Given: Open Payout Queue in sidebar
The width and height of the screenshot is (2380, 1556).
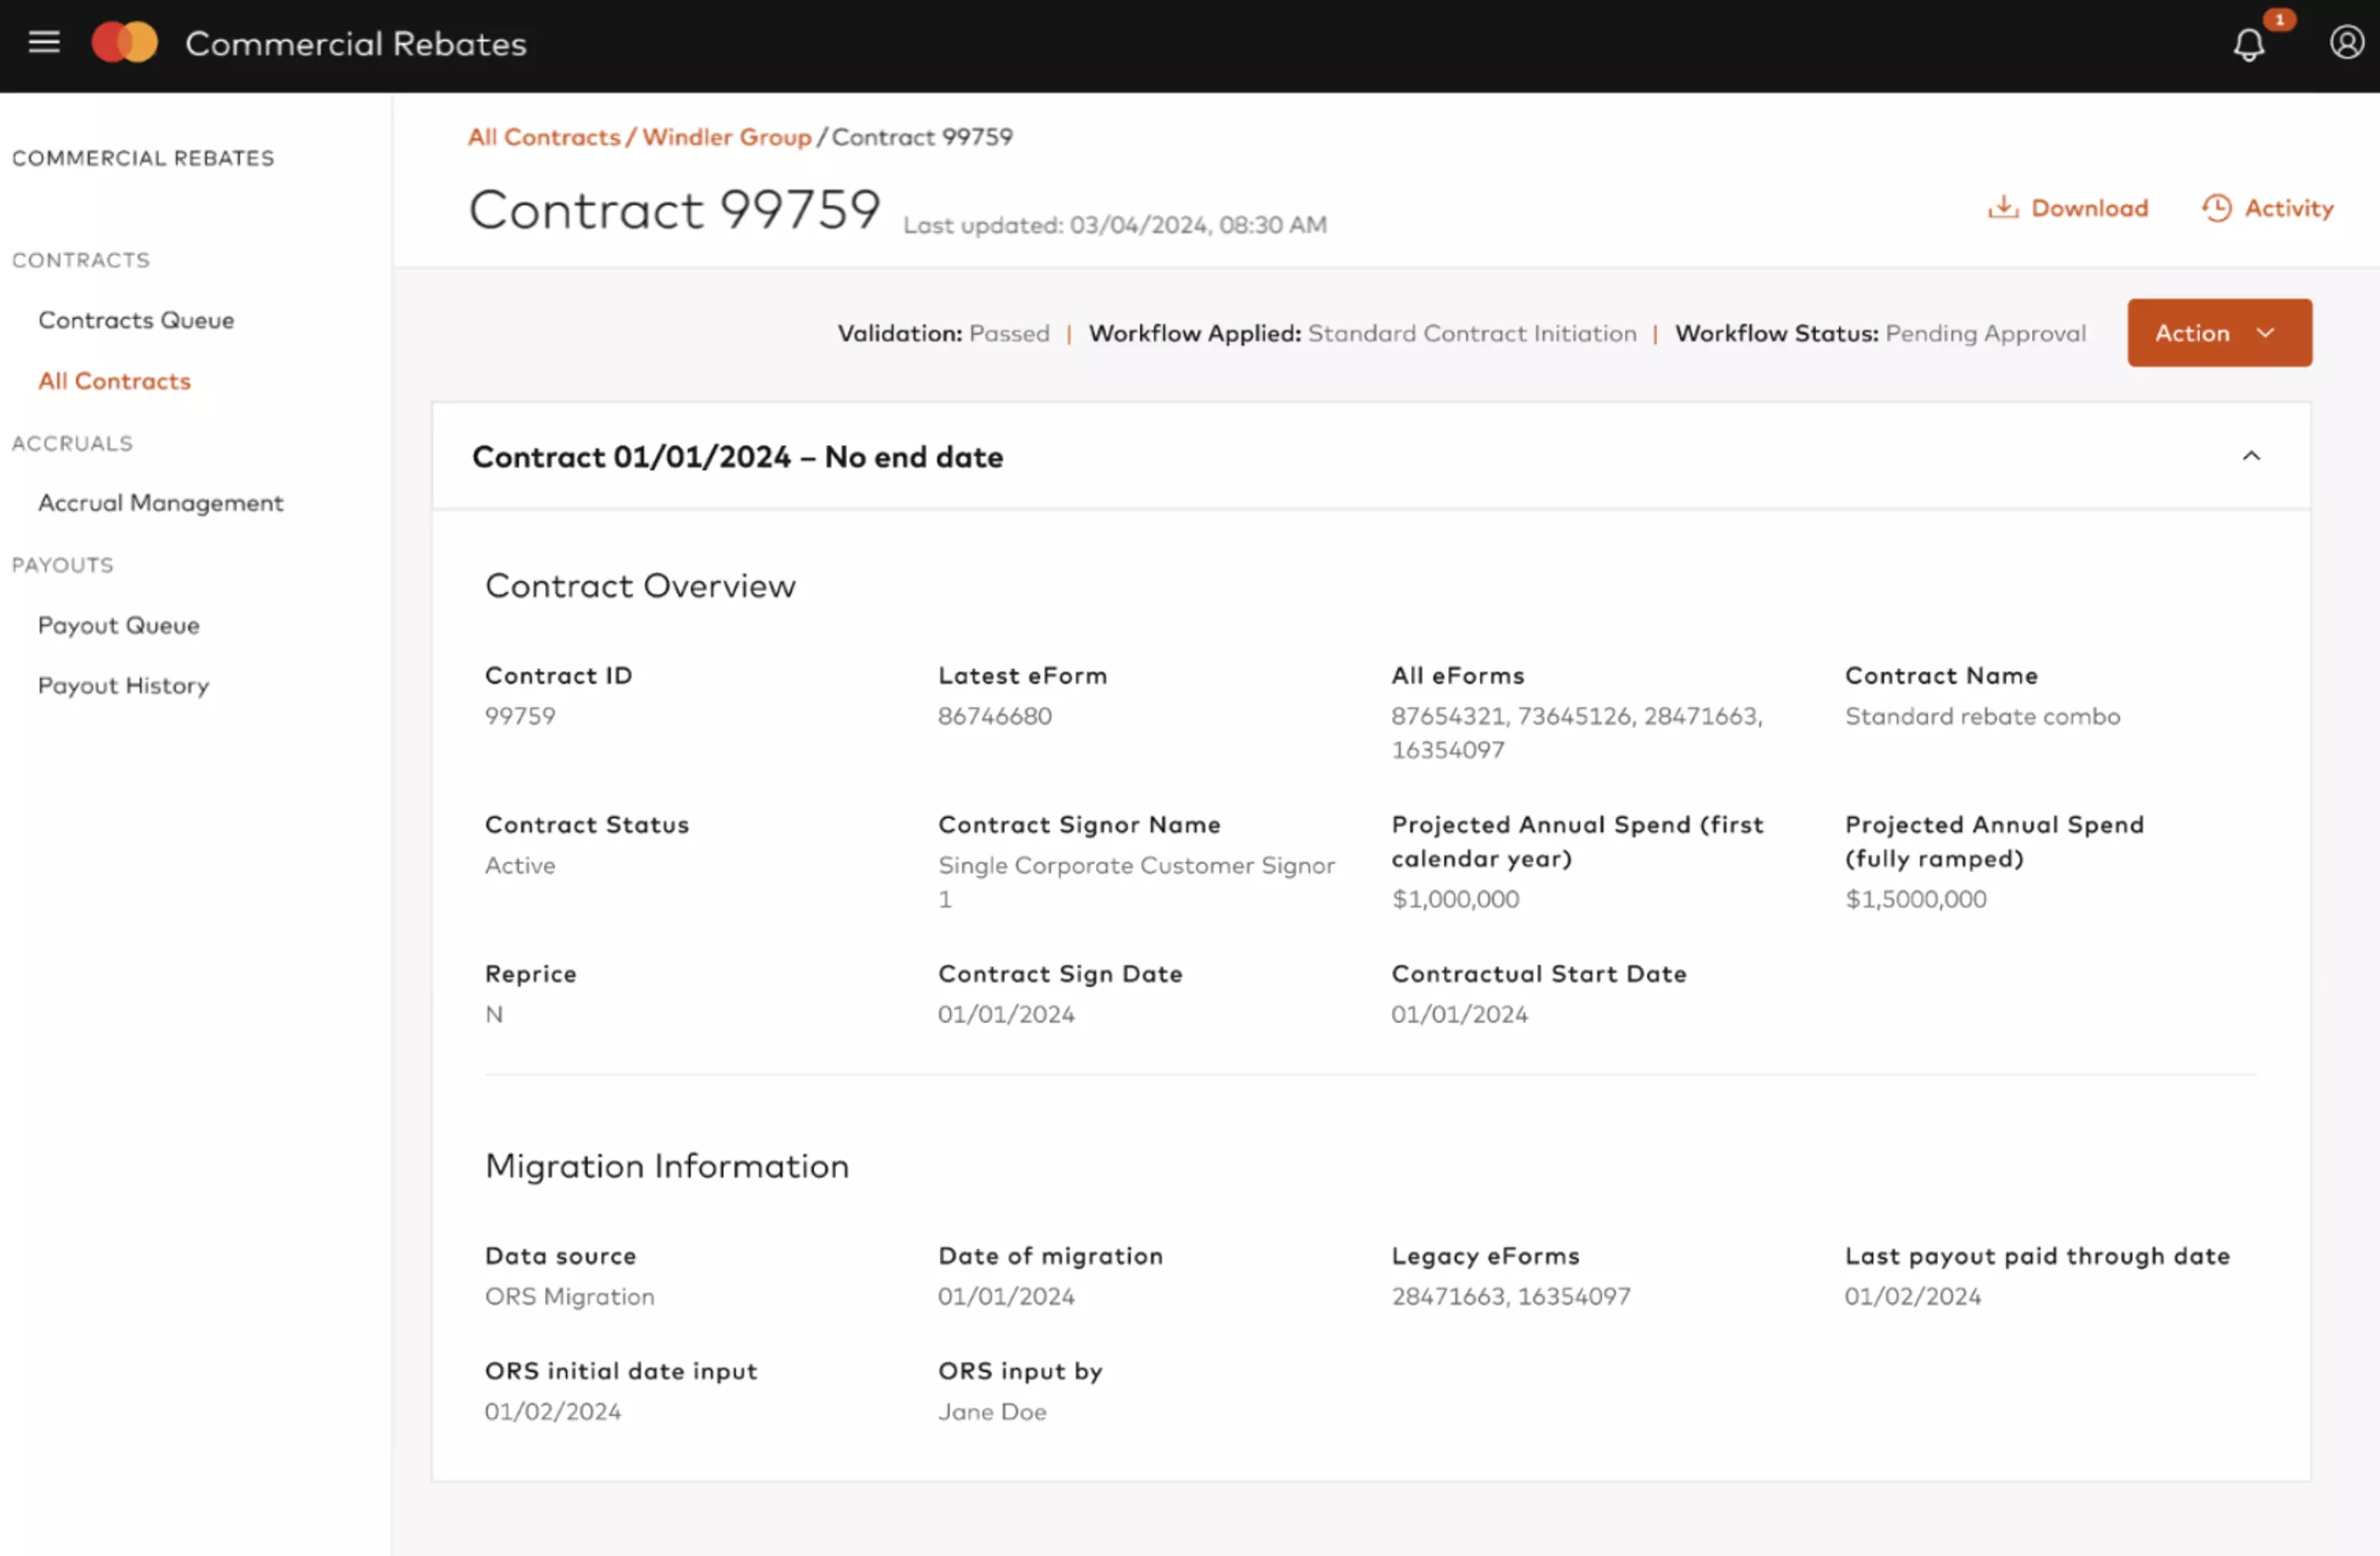Looking at the screenshot, I should (x=118, y=625).
